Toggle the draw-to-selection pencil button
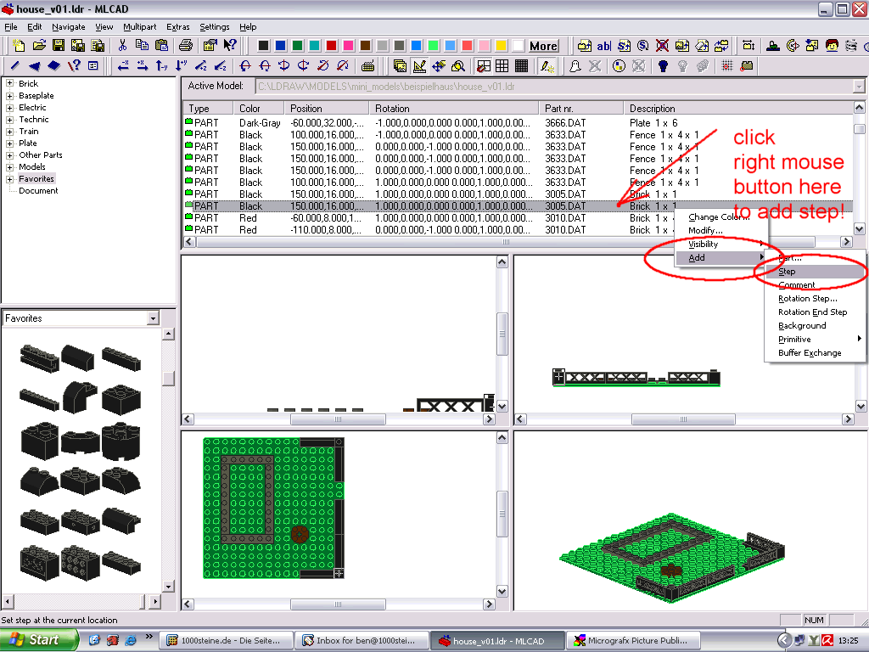Viewport: 869px width, 652px height. pos(547,66)
